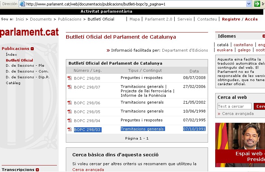Click date 07/02/1995 cell
Viewport: 265px width, 172px height.
(194, 120)
